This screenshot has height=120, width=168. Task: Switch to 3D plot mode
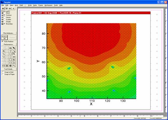click(3, 9)
